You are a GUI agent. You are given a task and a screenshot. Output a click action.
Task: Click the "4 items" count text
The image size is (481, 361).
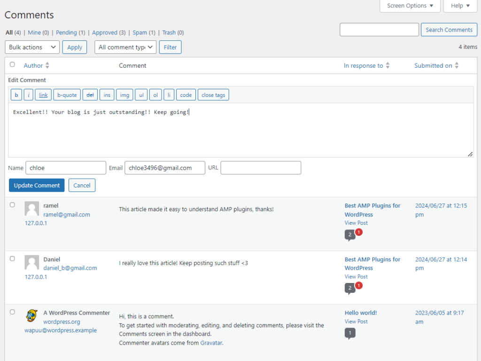tap(468, 47)
